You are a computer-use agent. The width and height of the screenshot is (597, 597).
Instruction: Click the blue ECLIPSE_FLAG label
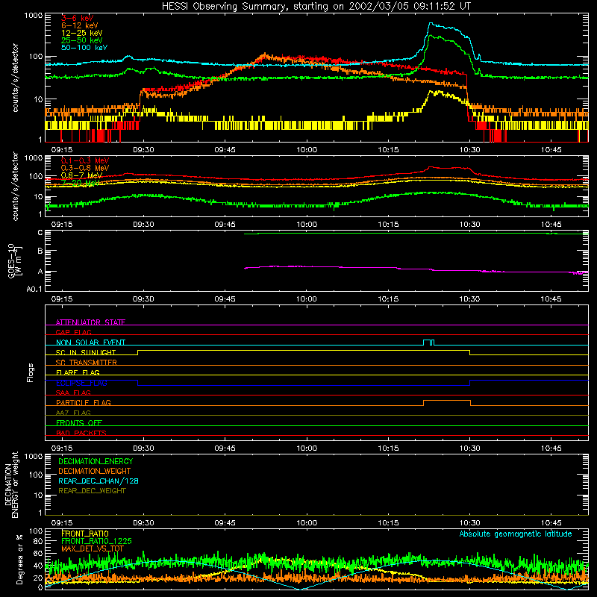coord(81,383)
